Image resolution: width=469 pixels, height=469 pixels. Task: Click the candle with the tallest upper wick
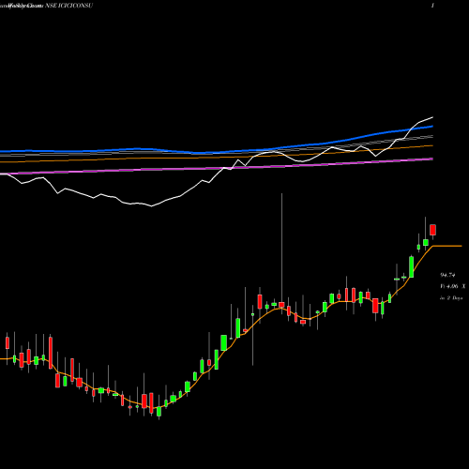click(281, 305)
